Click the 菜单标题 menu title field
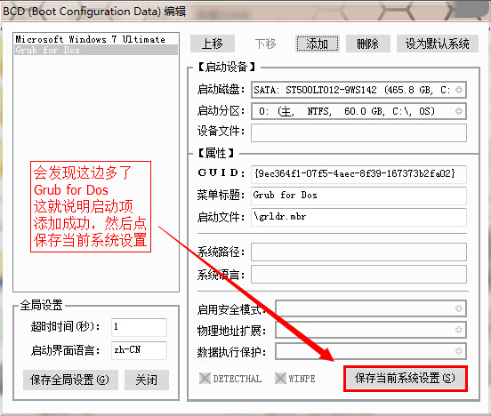This screenshot has height=416, width=491. tap(358, 196)
